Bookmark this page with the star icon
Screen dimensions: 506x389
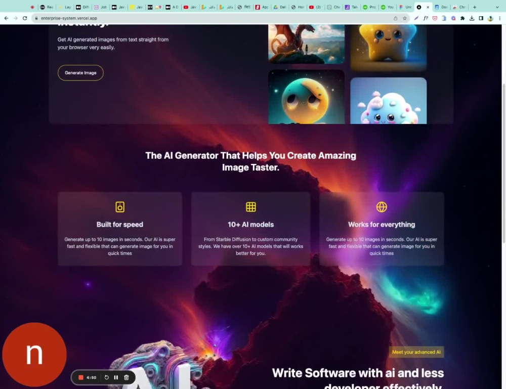click(x=405, y=18)
